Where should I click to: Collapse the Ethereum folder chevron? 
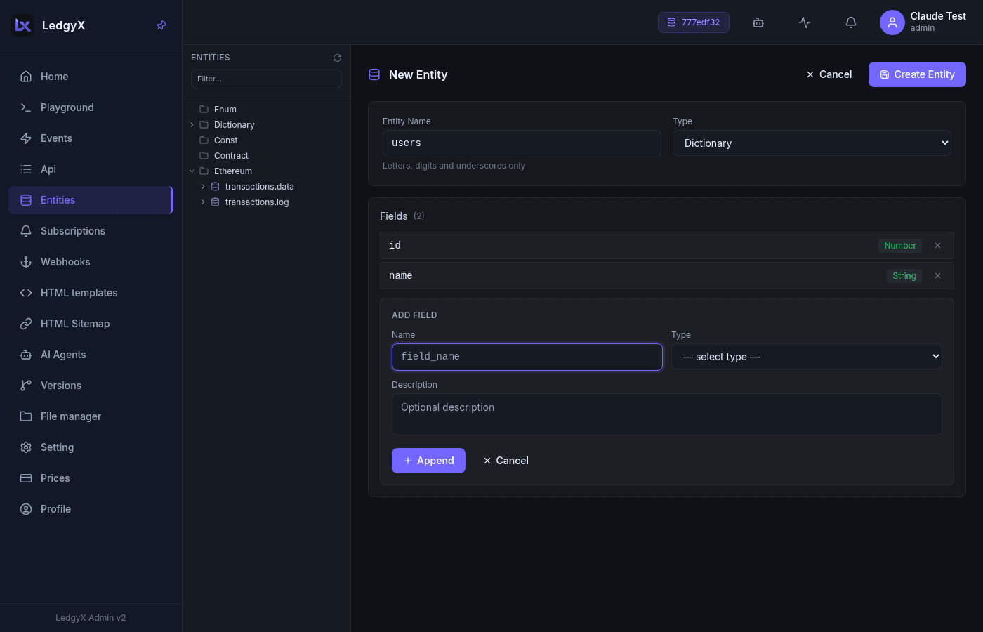(192, 171)
